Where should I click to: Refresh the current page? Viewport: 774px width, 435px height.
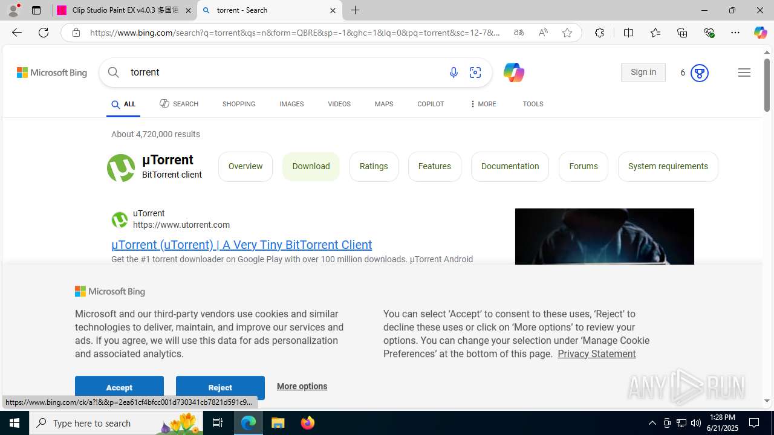coord(44,33)
